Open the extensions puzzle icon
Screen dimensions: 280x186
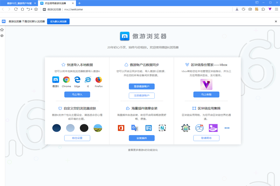[x=263, y=9]
